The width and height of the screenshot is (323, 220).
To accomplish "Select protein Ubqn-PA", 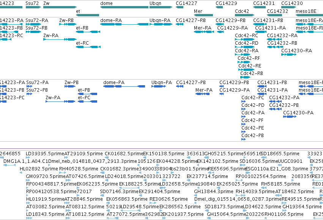I will point(159,86).
